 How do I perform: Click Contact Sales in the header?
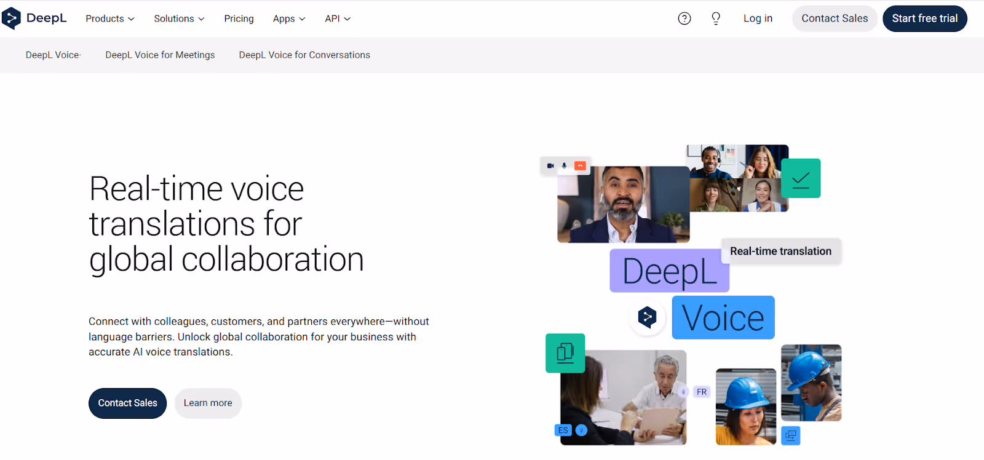835,18
